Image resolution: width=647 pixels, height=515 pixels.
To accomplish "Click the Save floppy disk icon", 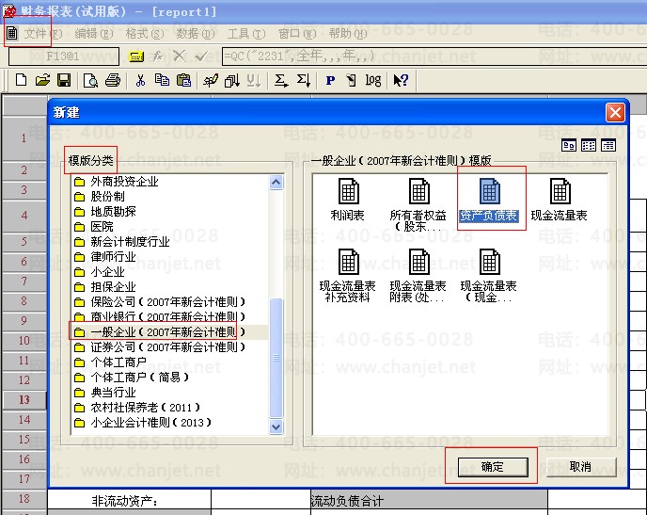I will (64, 80).
